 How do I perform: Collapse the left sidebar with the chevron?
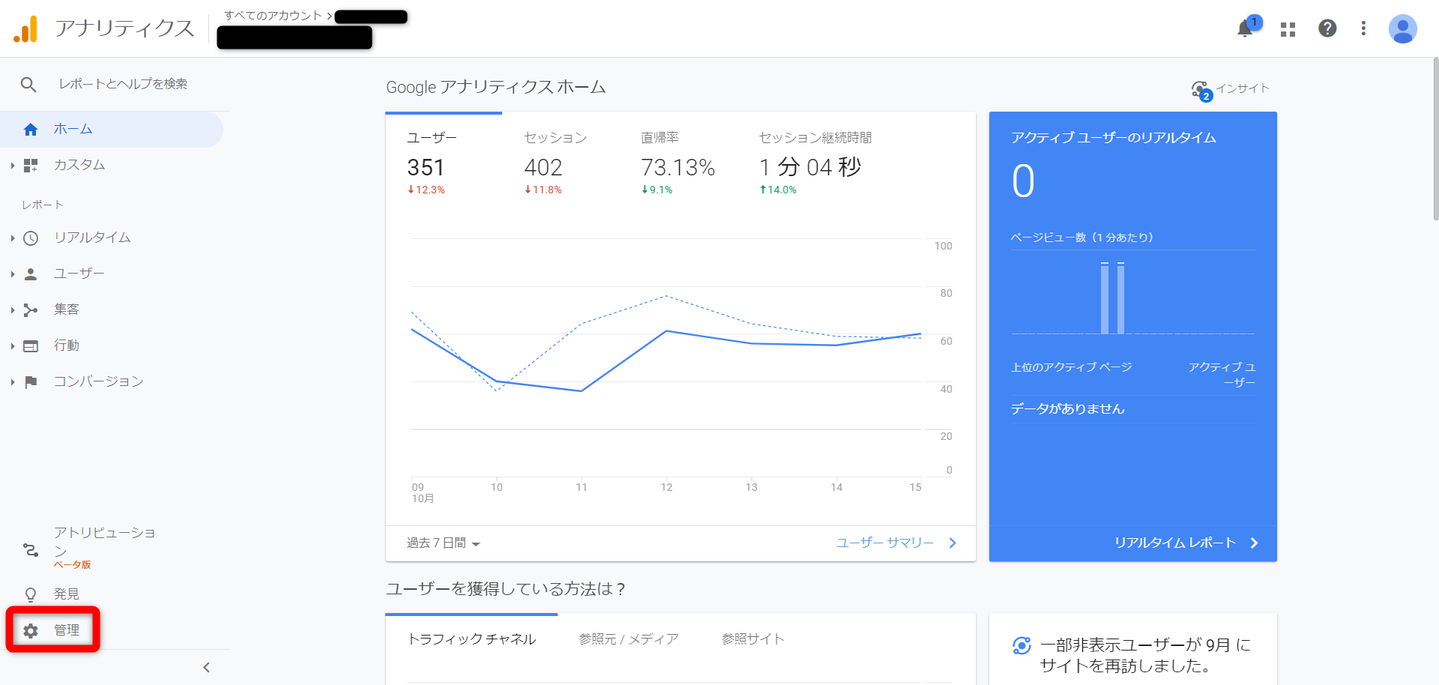(x=207, y=667)
